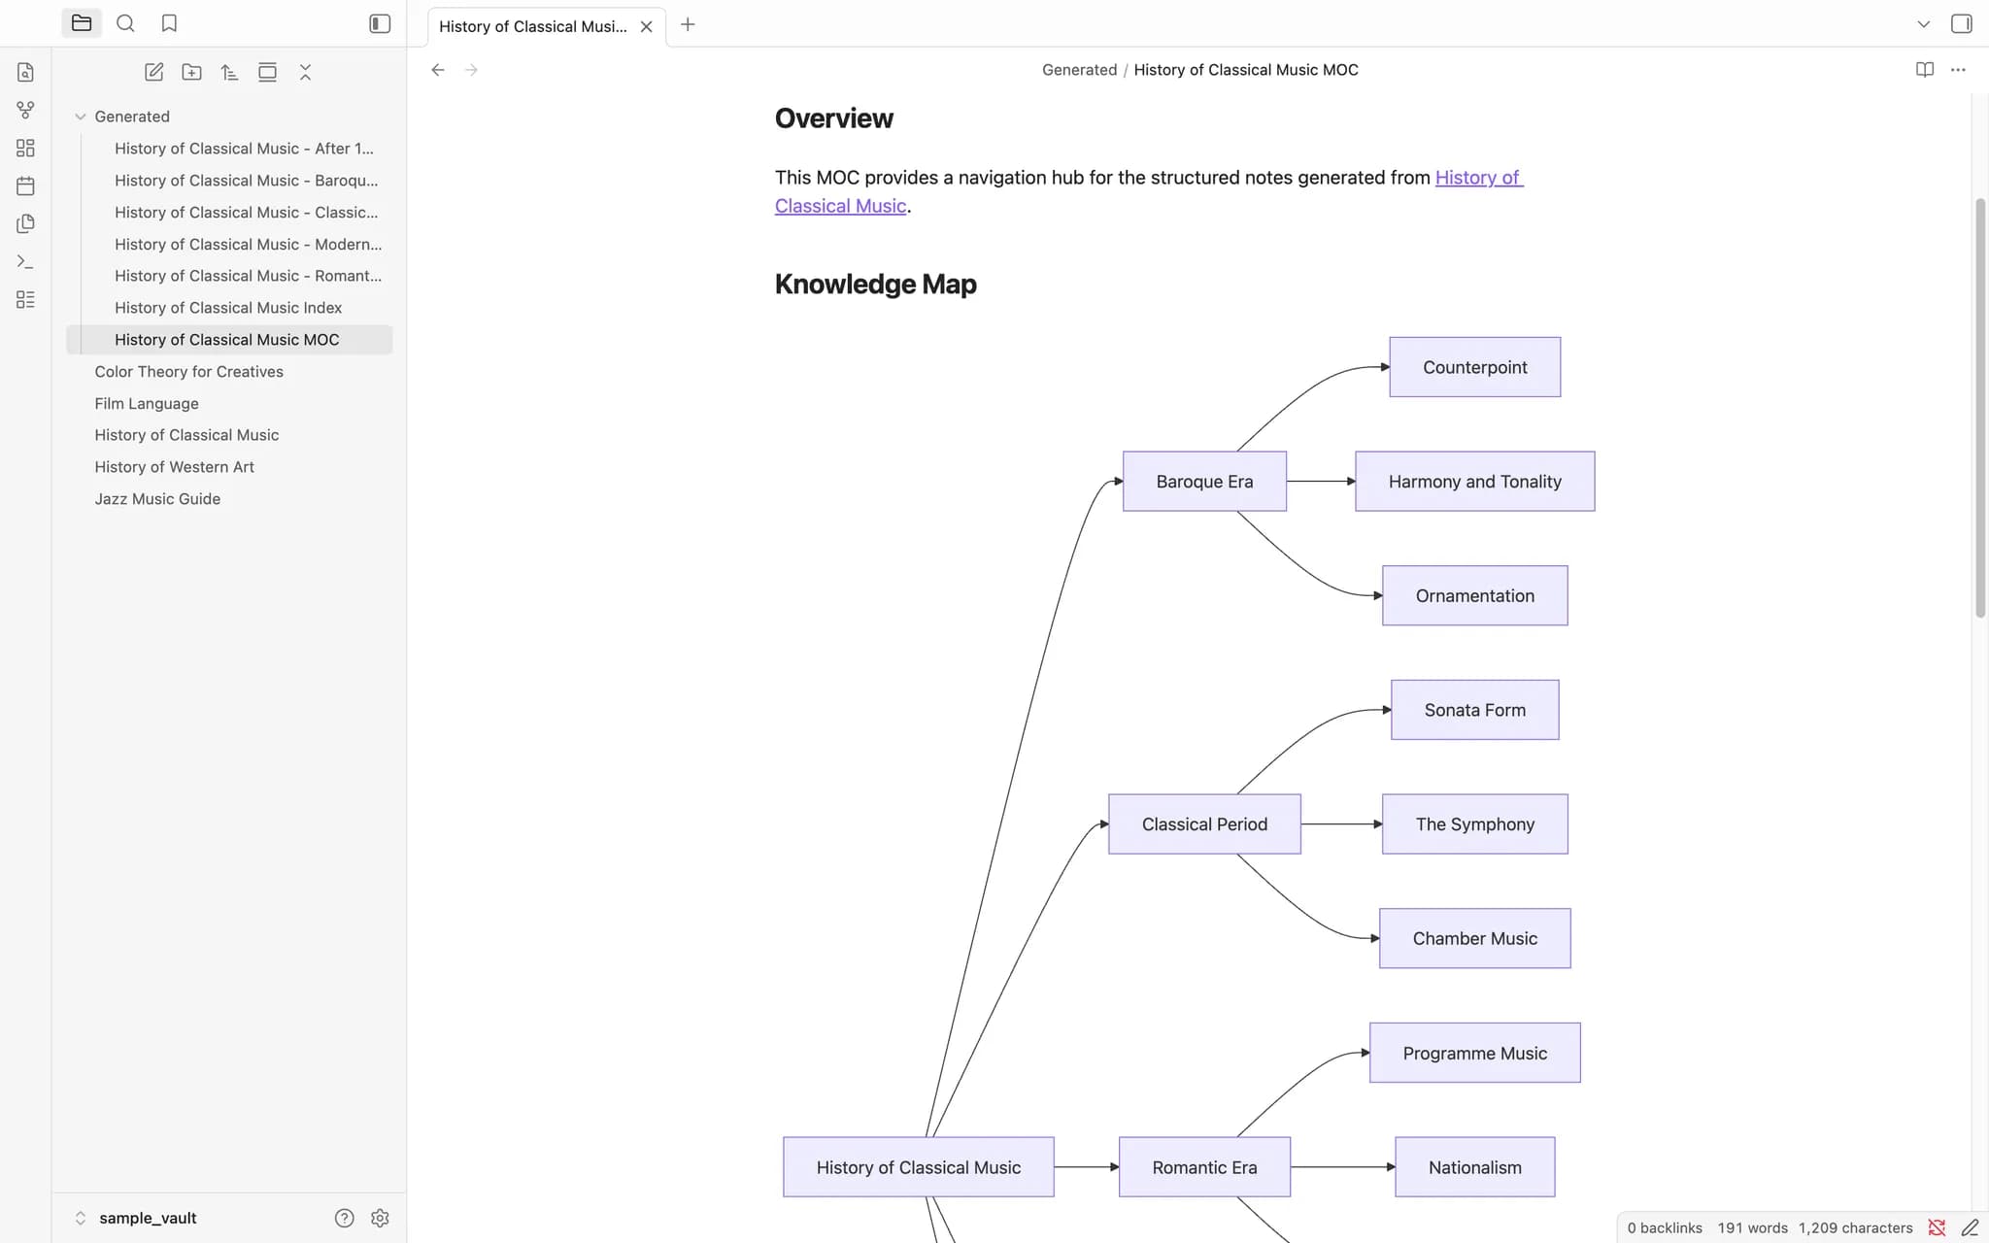Click the History of Classical Music root node
Viewport: 1989px width, 1243px height.
click(918, 1167)
